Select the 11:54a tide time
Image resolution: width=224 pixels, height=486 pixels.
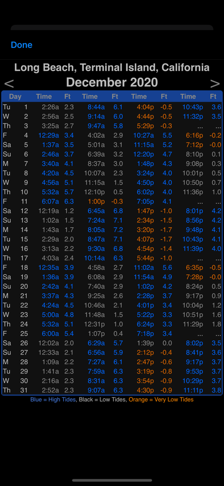tap(143, 277)
